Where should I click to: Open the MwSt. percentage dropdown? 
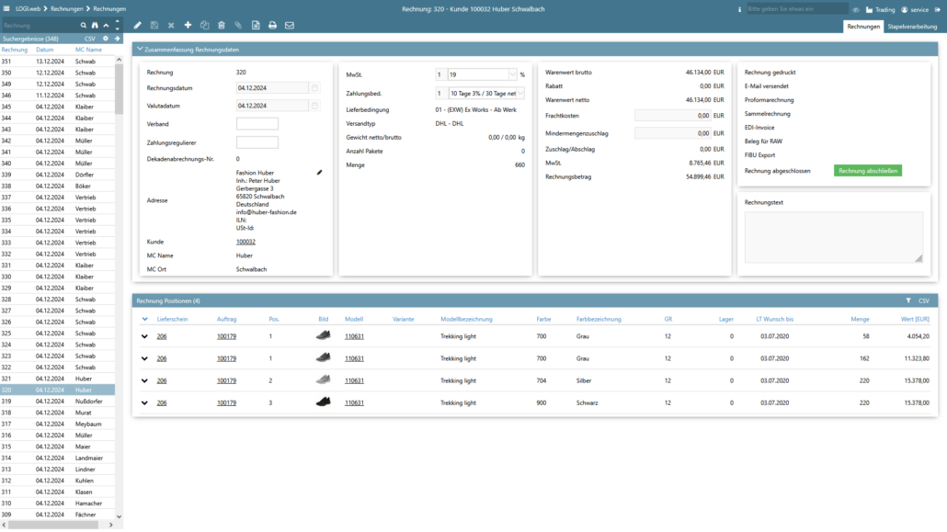[512, 74]
